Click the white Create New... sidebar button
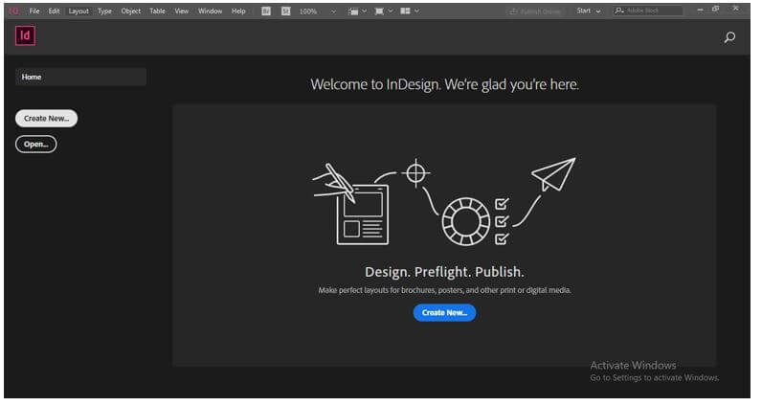Image resolution: width=762 pixels, height=406 pixels. (x=46, y=118)
